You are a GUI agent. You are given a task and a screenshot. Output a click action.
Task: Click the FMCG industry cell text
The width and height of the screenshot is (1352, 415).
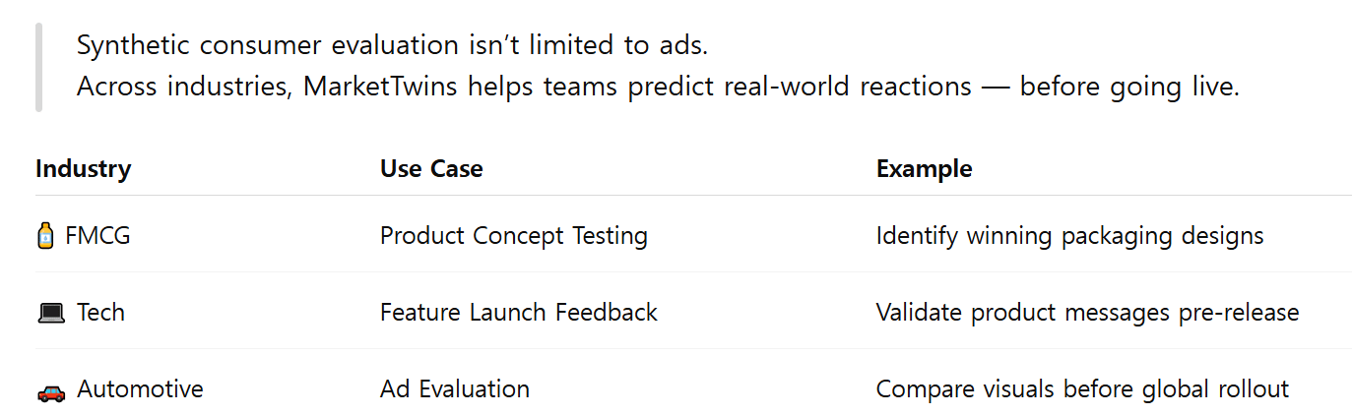pyautogui.click(x=97, y=236)
